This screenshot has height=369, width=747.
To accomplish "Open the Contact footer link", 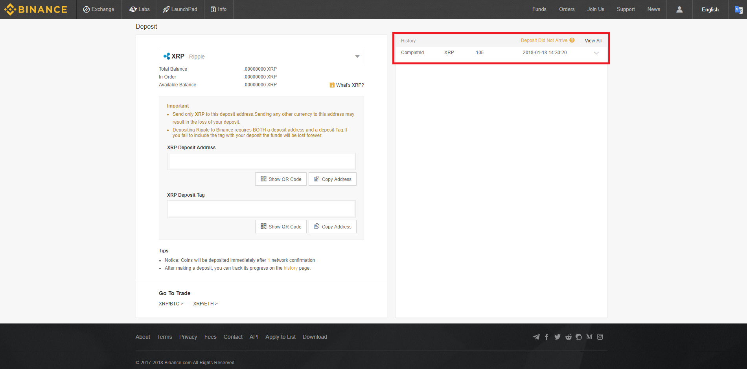I will (233, 337).
